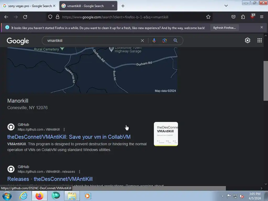
Task: Launch Internet Explorer from the taskbar
Action: tap(23, 196)
